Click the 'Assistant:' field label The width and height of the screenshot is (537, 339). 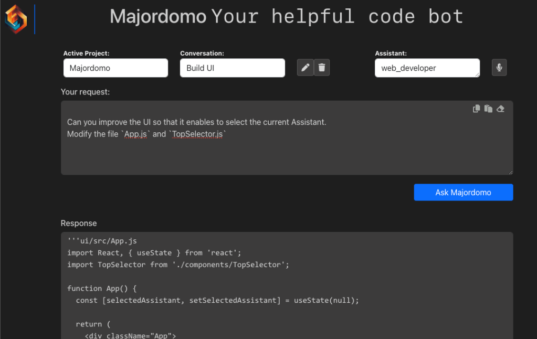[x=391, y=54]
